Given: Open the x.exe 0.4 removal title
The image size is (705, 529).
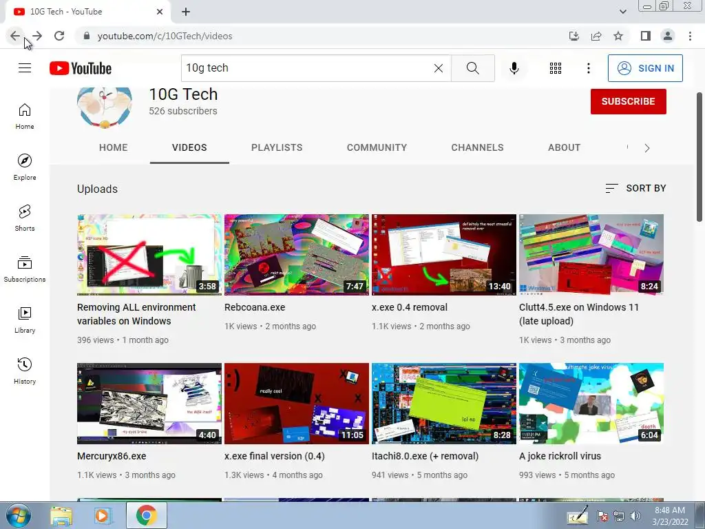Looking at the screenshot, I should tap(410, 308).
